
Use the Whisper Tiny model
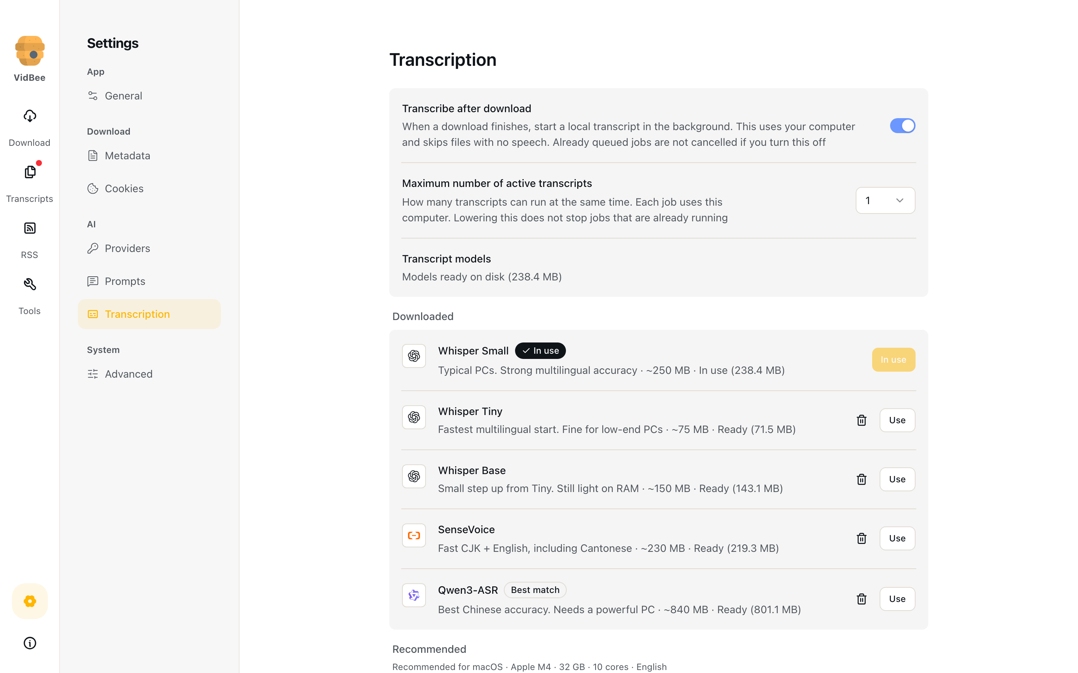(x=897, y=420)
